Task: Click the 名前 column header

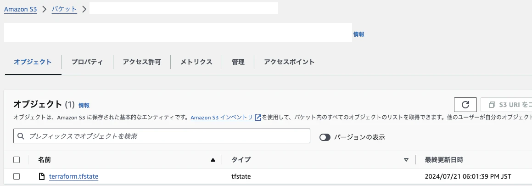Action: pyautogui.click(x=45, y=160)
